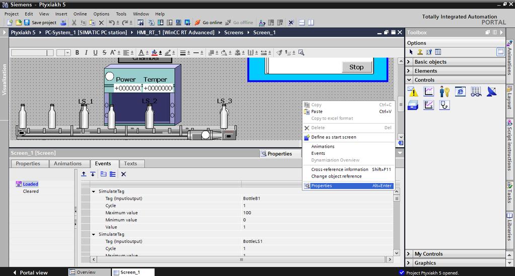Image resolution: width=515 pixels, height=276 pixels.
Task: Click the move function up arrow
Action: tap(84, 174)
